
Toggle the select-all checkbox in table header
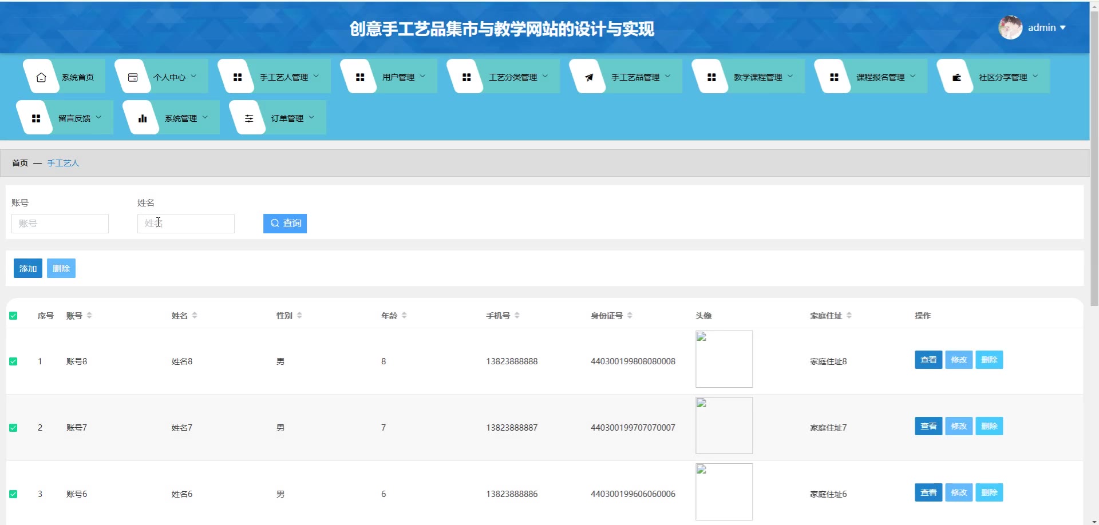(13, 316)
